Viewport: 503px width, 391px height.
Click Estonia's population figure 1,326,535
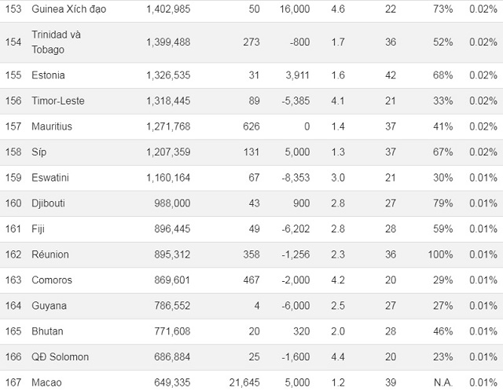coord(168,75)
